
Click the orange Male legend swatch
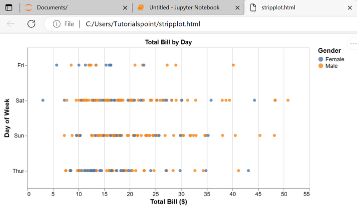pyautogui.click(x=321, y=66)
